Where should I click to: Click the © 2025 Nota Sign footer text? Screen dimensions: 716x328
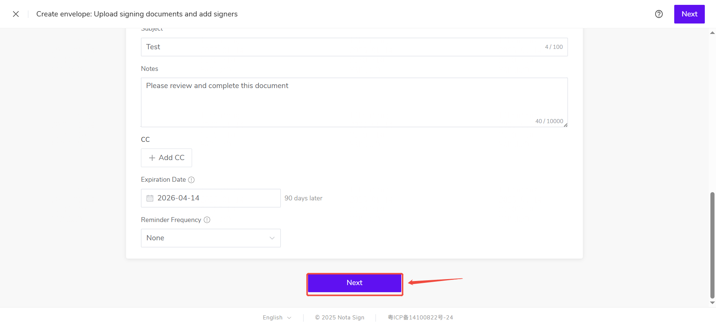tap(339, 318)
